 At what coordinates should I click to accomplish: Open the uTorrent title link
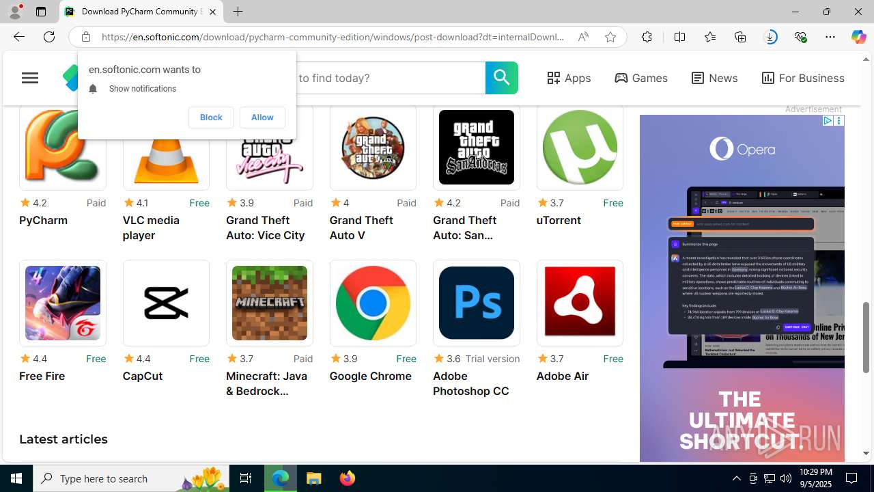(x=559, y=221)
